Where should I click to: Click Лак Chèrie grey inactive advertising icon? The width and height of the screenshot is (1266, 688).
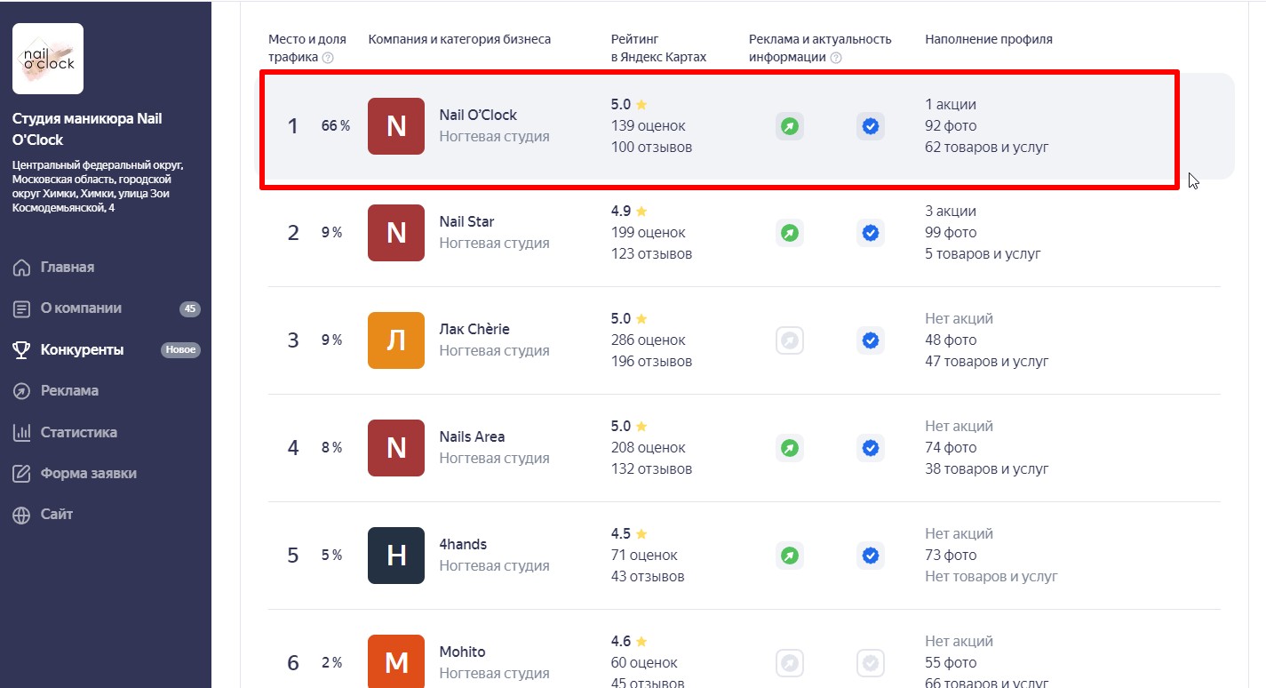pyautogui.click(x=789, y=340)
